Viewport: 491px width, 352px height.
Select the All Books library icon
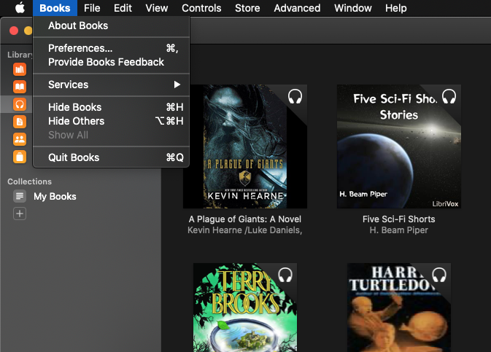click(20, 69)
